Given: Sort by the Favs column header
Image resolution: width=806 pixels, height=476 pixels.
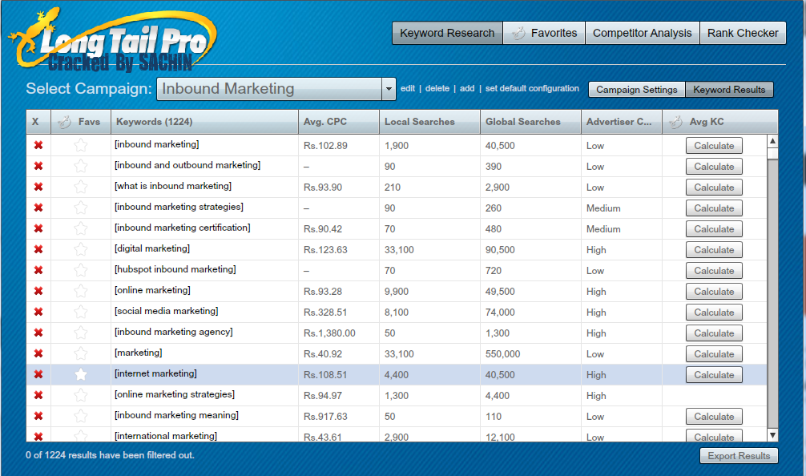Looking at the screenshot, I should [81, 122].
